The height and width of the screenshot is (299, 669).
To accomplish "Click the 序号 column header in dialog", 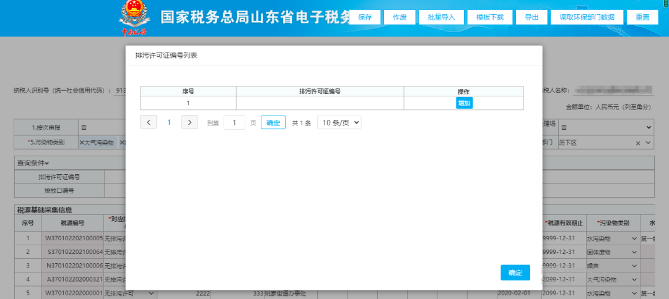I will tap(188, 91).
